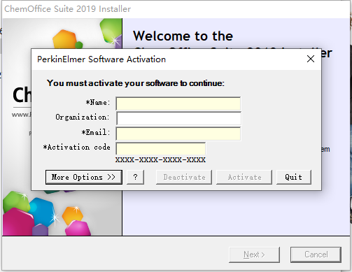Close the PerkinElmer Software Activation dialog
Viewport: 352px width, 272px height.
(311, 59)
